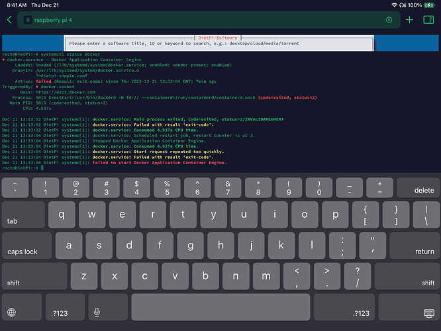
Task: Tap the headphones icon in status bar
Action: pyautogui.click(x=403, y=5)
